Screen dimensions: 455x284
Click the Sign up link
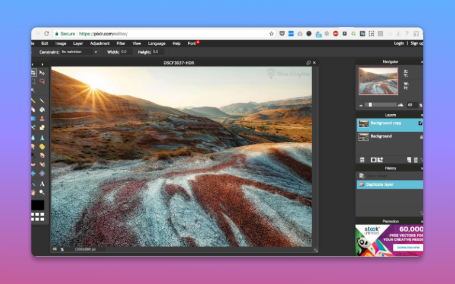tap(416, 43)
